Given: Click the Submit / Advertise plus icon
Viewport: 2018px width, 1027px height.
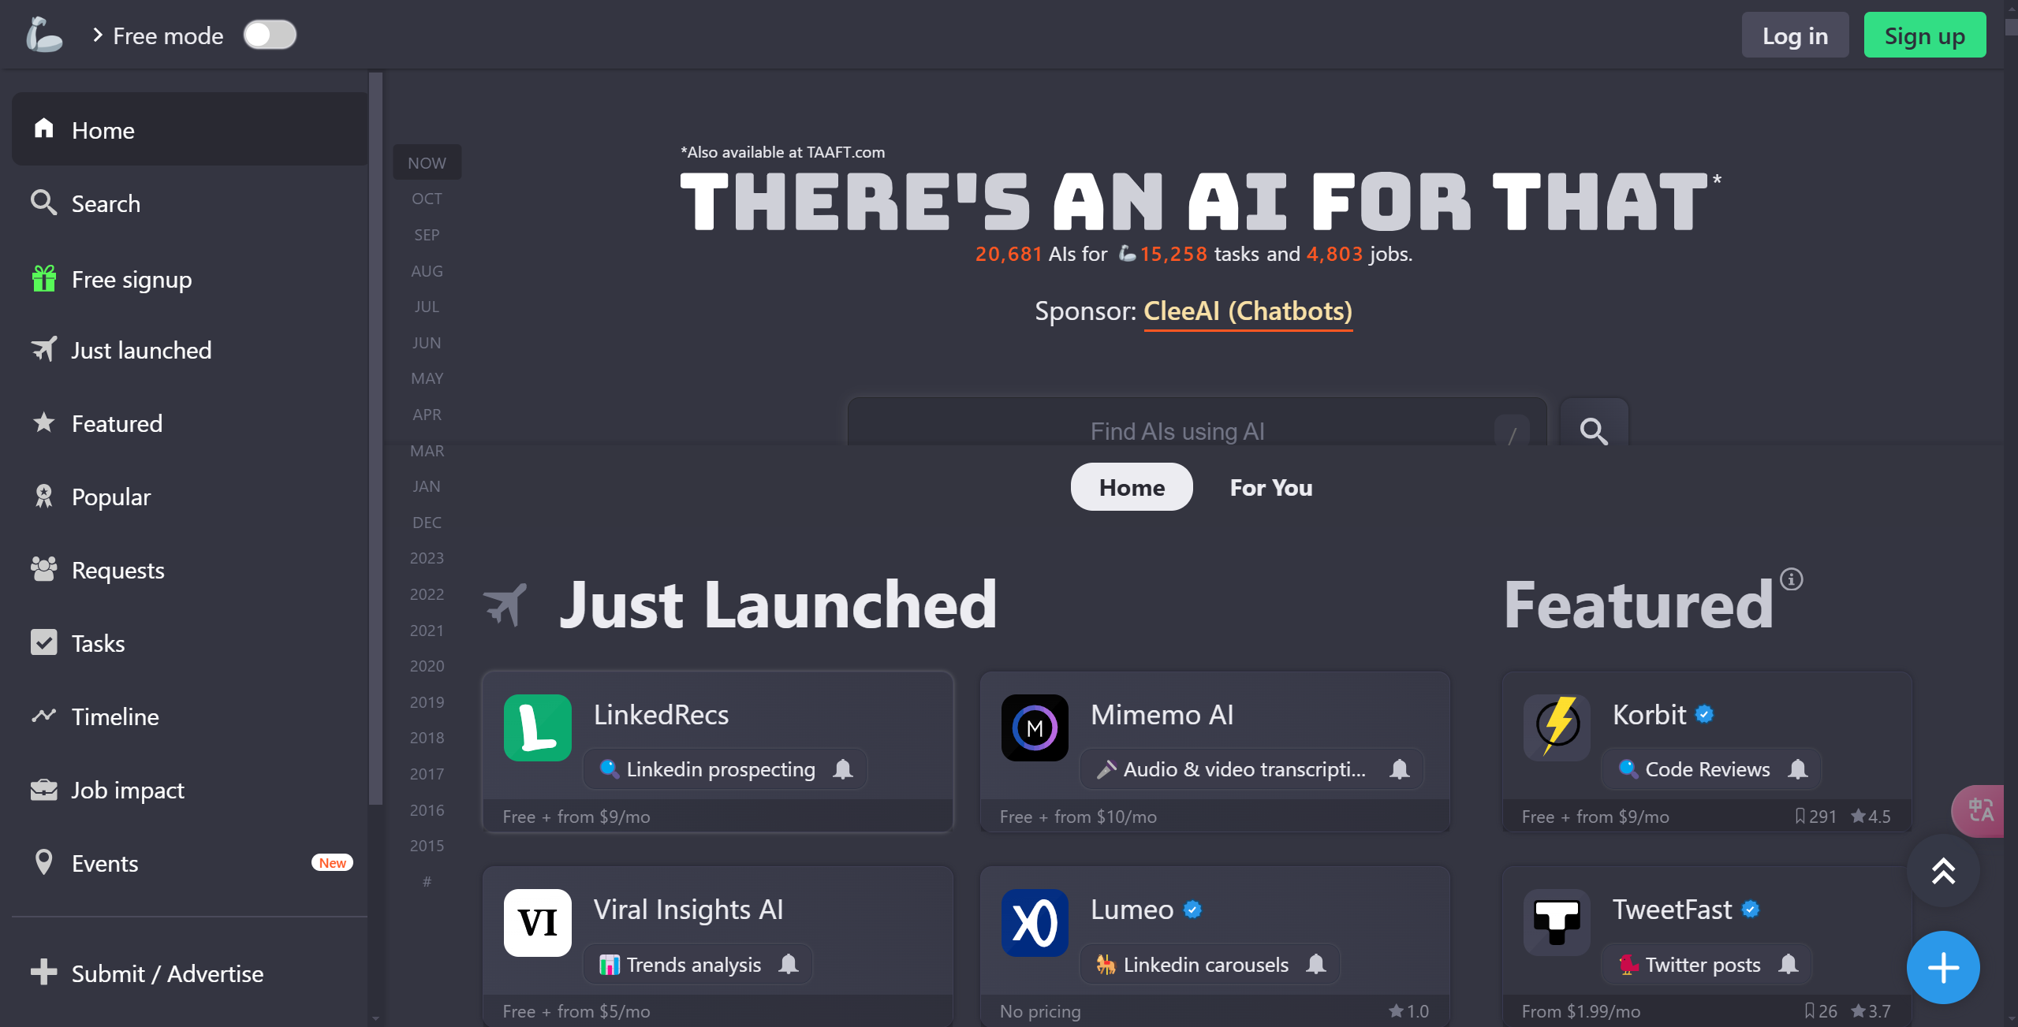Looking at the screenshot, I should 44,973.
